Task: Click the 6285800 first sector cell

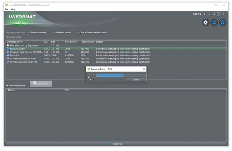Action: tap(69, 55)
